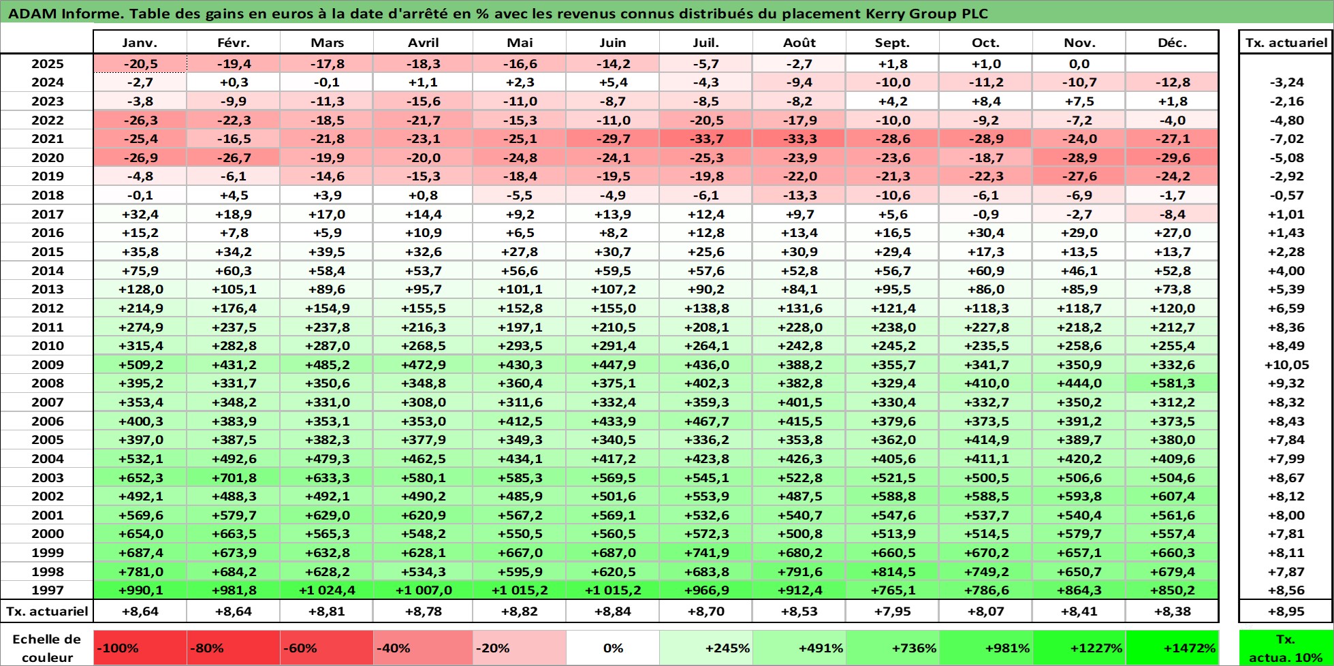Screen dimensions: 1334x666
Task: Select the +414,9 cell in 2005 row
Action: (x=986, y=439)
